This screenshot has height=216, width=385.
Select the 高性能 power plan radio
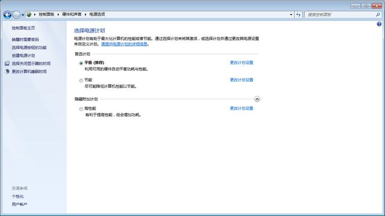pos(81,109)
